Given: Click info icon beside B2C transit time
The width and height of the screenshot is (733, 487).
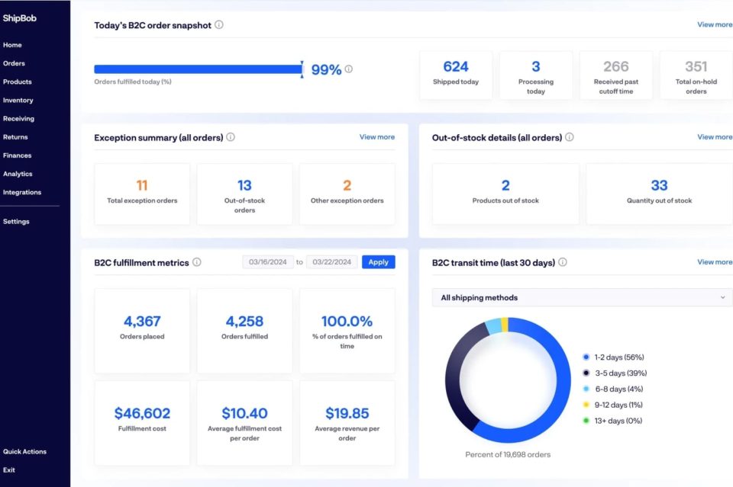Looking at the screenshot, I should pyautogui.click(x=563, y=262).
